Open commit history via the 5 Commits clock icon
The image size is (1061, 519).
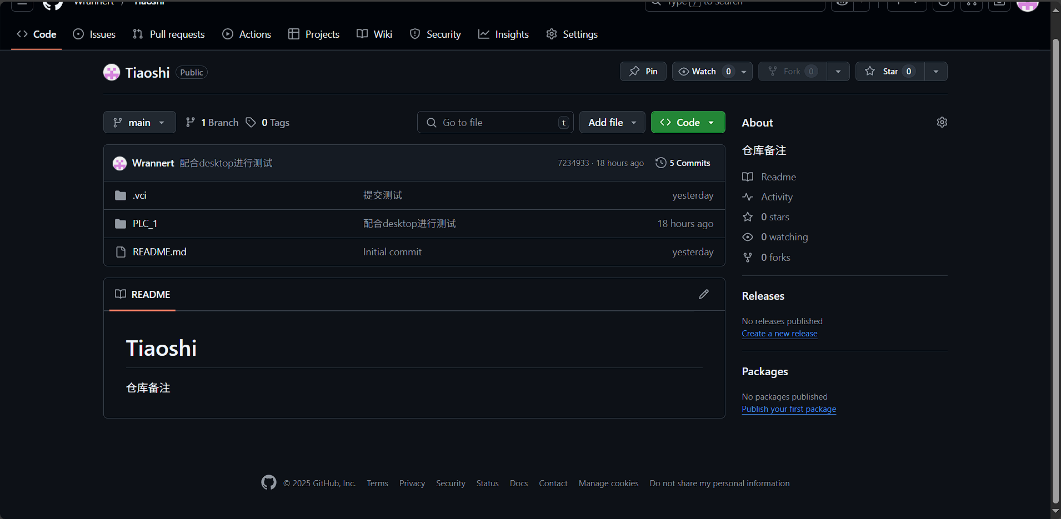pyautogui.click(x=661, y=163)
